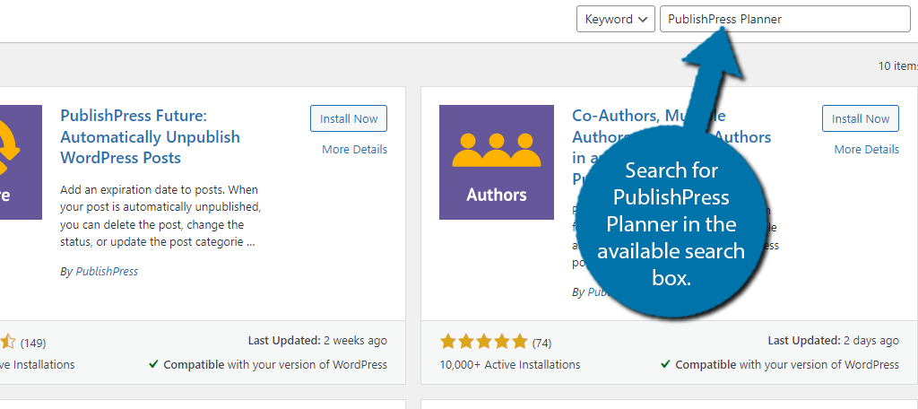Click the PublishPress author link under PublishPress Future
The width and height of the screenshot is (918, 409).
107,271
